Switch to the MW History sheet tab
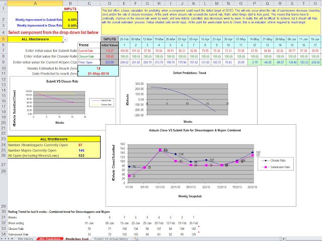Screen dimensions: 322x241 point(26,239)
